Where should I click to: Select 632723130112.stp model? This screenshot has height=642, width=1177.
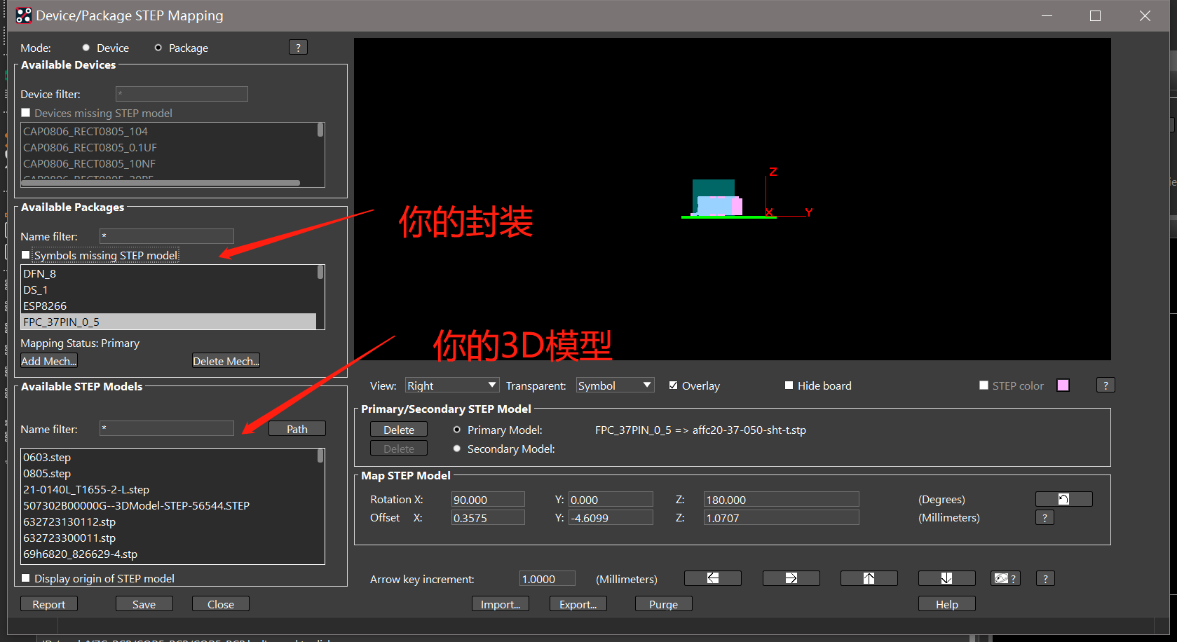pyautogui.click(x=169, y=521)
